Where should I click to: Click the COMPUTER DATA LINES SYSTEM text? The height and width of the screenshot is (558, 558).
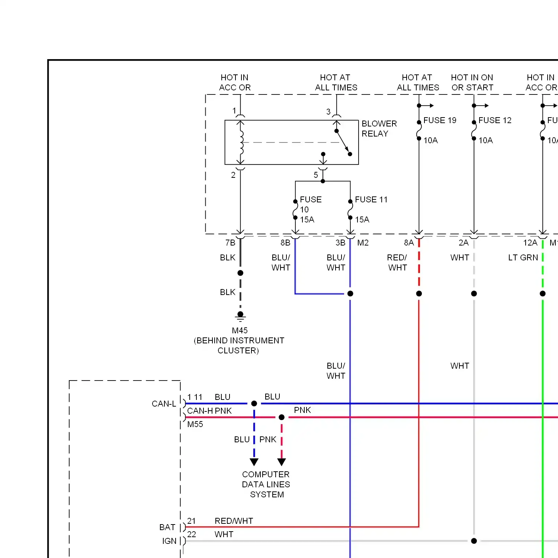click(266, 484)
